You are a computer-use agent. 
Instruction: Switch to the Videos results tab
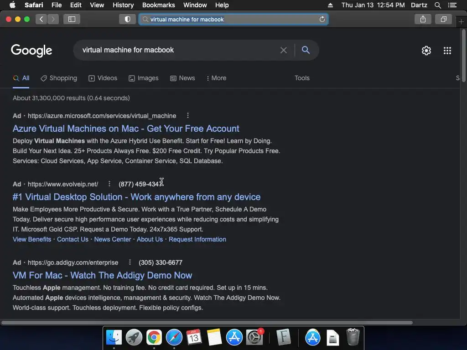(103, 78)
